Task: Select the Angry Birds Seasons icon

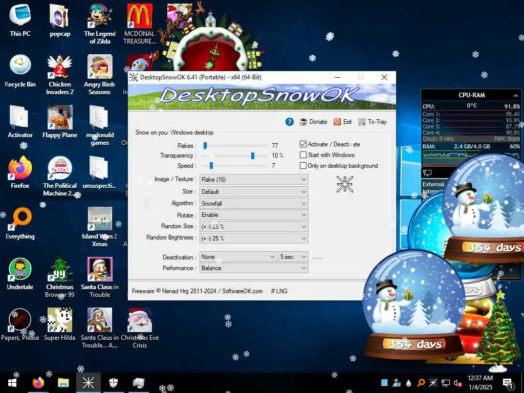Action: [x=100, y=75]
